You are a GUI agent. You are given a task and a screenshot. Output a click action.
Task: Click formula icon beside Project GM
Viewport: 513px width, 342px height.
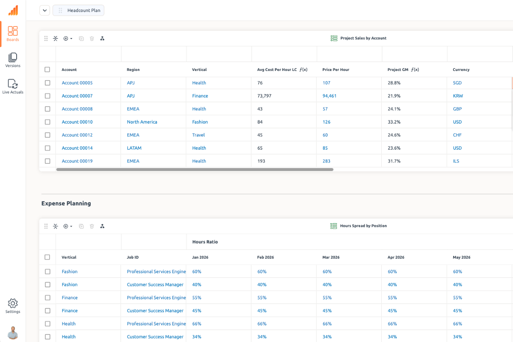(x=415, y=70)
